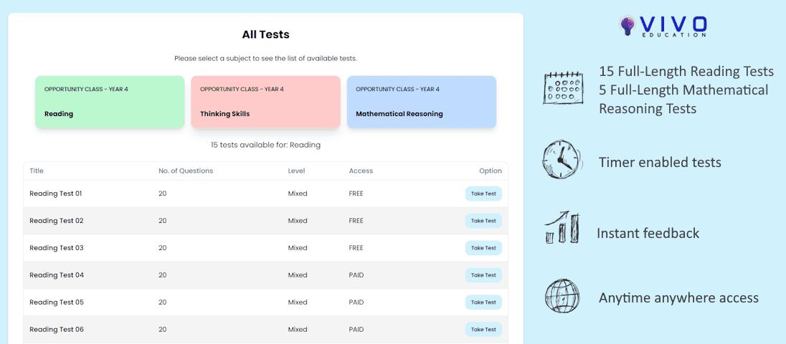Screen dimensions: 786x344
Task: Click FREE access in Reading Test 03 row
Action: tap(356, 248)
